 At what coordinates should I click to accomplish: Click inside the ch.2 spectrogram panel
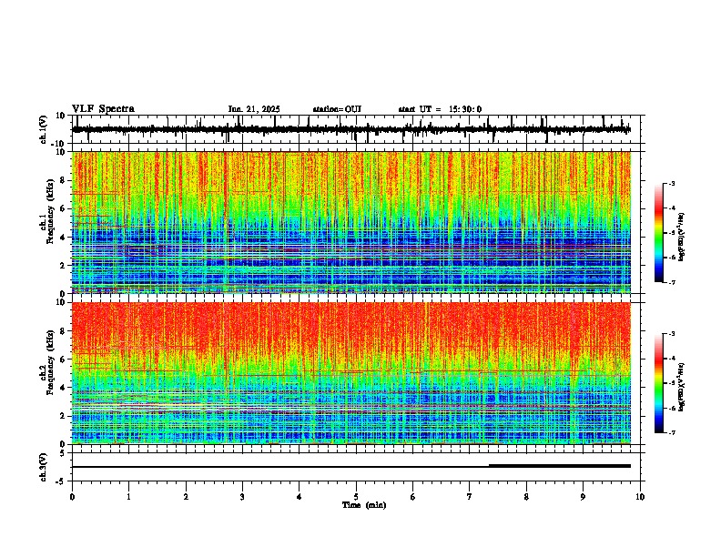pyautogui.click(x=351, y=373)
